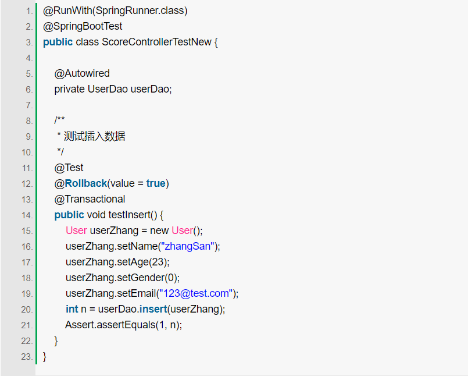Screen dimensions: 468x376
Task: Click line number 14 in the gutter
Action: [x=27, y=215]
